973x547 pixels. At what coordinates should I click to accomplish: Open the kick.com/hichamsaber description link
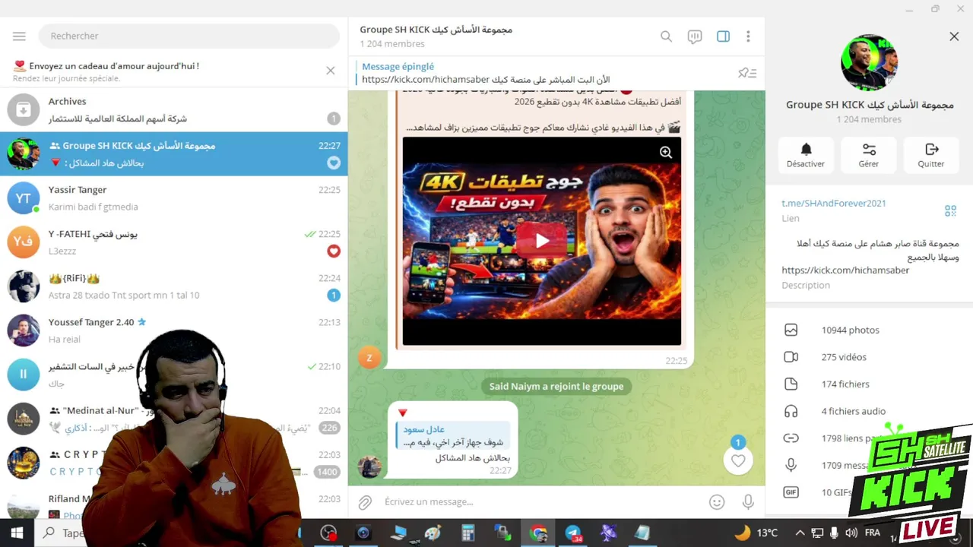845,270
